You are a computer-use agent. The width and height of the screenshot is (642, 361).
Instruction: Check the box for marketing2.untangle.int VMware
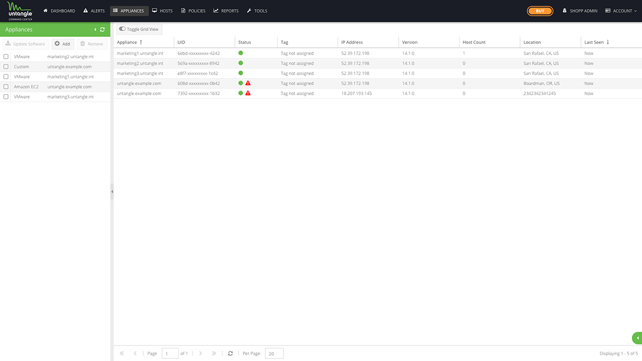coord(6,57)
